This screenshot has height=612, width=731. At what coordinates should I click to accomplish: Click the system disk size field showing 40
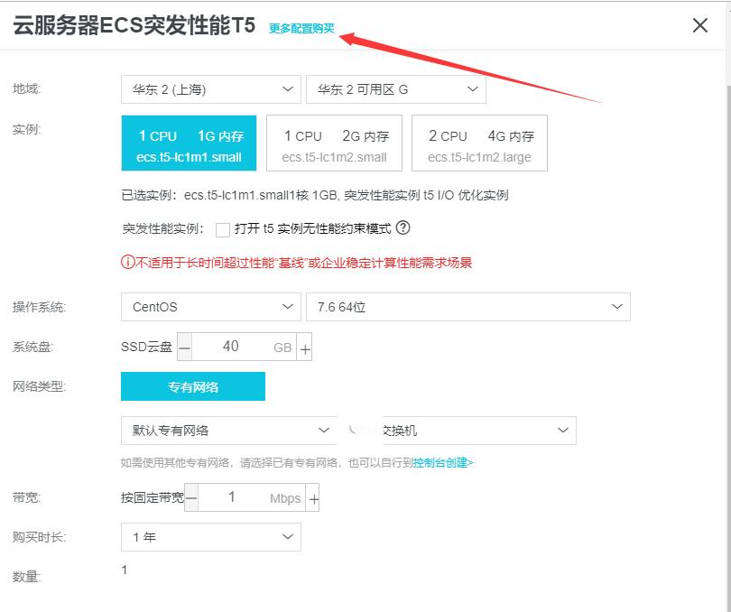[244, 347]
